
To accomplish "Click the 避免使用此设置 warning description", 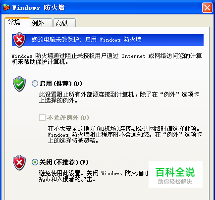I will (94, 176).
